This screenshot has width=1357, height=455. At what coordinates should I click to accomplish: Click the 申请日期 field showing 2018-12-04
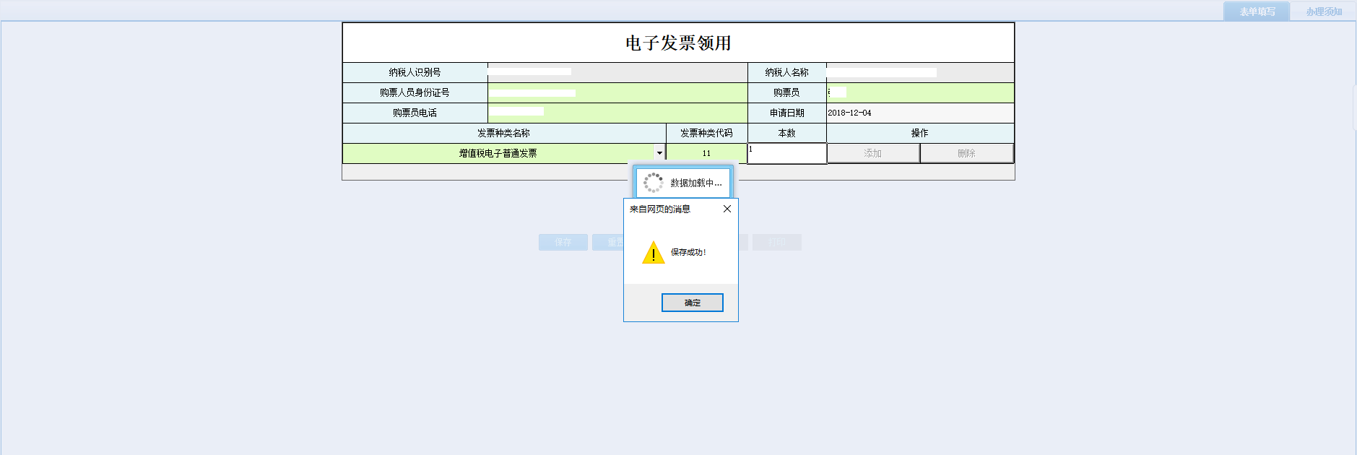click(x=919, y=113)
